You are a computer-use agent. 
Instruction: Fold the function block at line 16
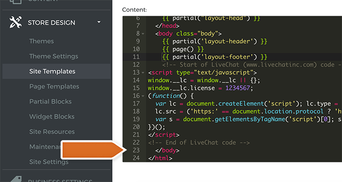tap(143, 96)
